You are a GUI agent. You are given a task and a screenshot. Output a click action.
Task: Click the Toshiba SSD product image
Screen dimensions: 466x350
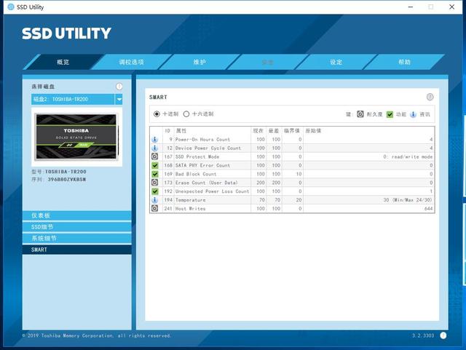76,137
